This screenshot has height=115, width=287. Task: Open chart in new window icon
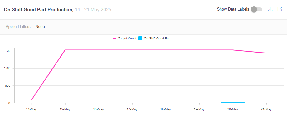[280, 9]
